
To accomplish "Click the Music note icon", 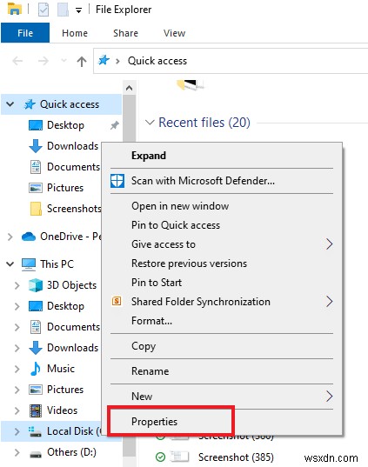I will [36, 369].
